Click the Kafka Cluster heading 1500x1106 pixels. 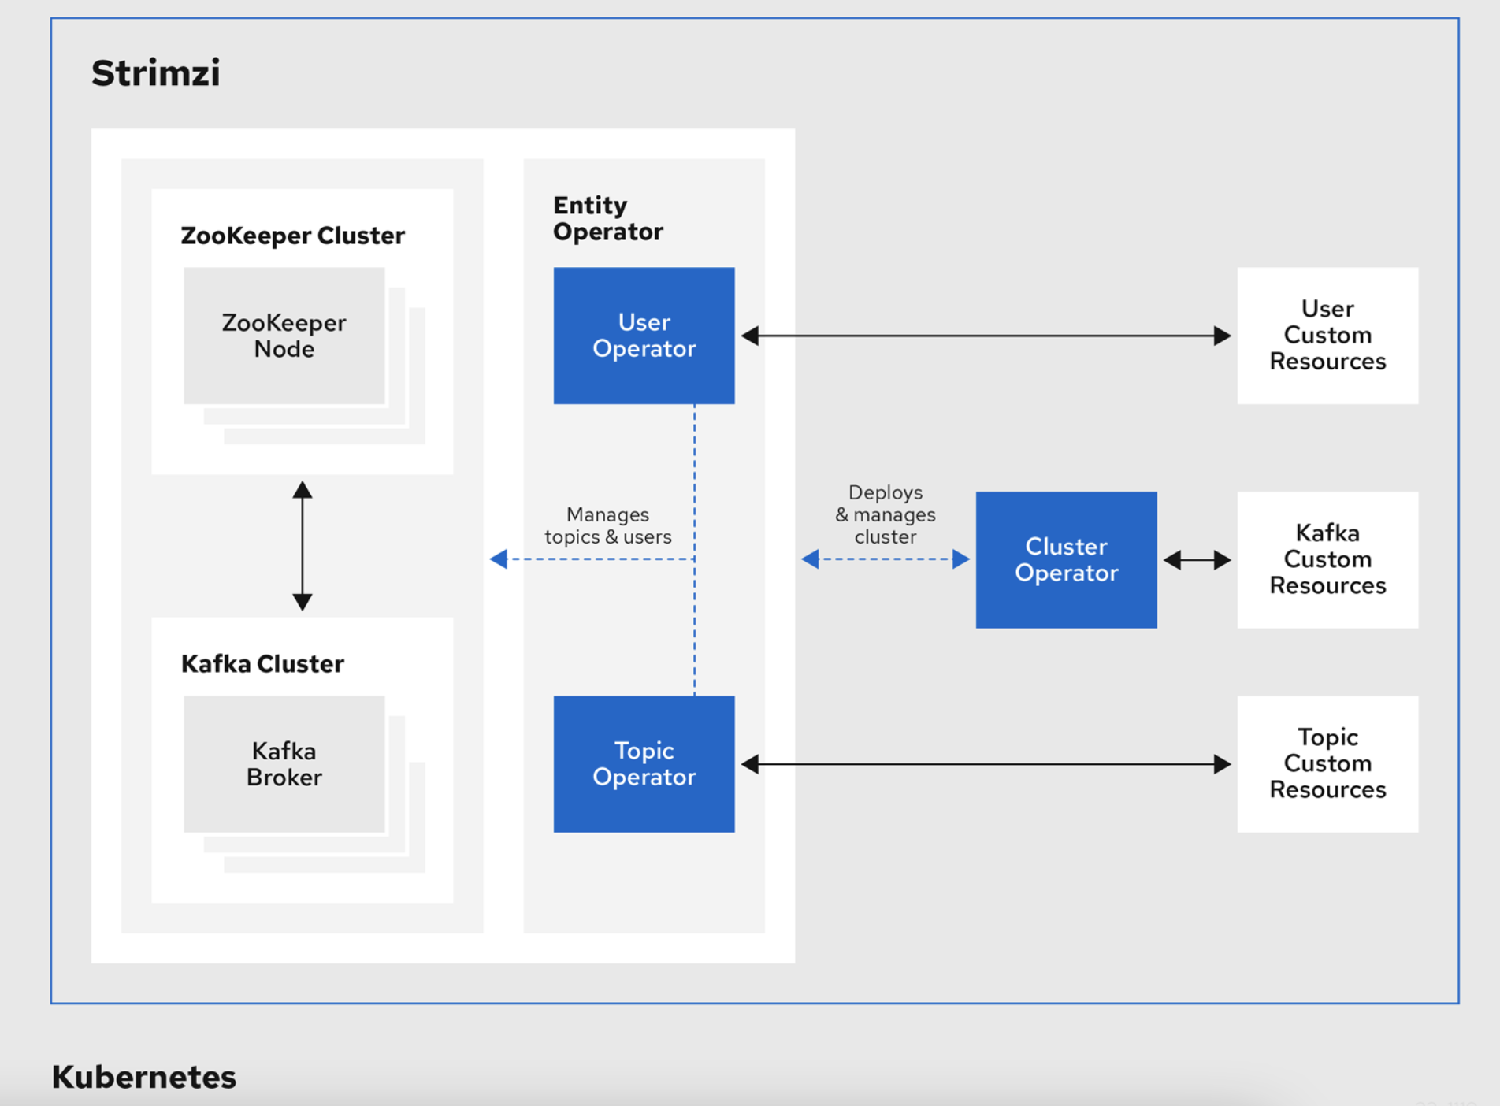click(262, 664)
